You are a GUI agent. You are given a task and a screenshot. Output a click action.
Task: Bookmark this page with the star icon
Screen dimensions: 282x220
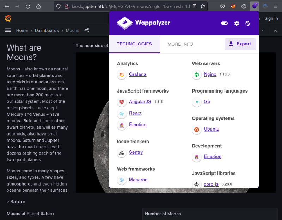point(203,6)
